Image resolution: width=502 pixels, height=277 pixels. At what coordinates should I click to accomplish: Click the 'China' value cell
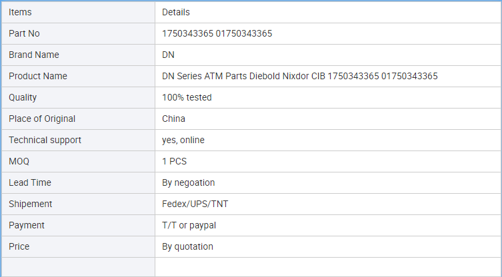tap(173, 119)
